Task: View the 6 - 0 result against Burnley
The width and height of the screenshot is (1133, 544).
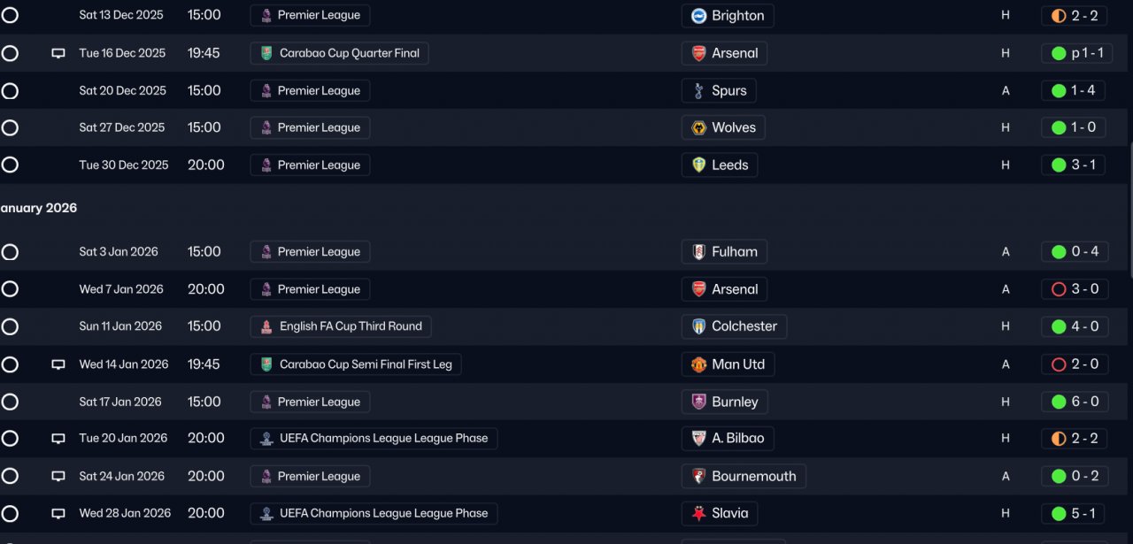Action: pyautogui.click(x=1075, y=402)
